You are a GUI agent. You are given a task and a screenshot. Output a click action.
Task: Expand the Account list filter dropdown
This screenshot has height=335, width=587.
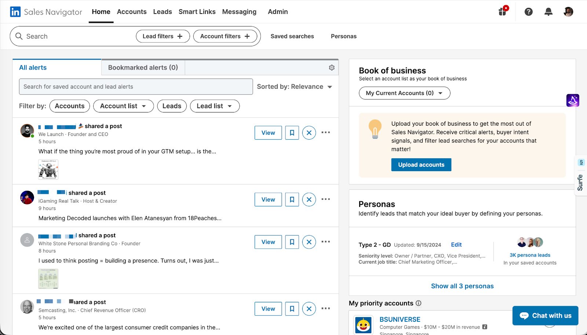(123, 106)
